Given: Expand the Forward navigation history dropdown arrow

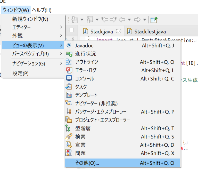Looking at the screenshot, I should point(145,20).
